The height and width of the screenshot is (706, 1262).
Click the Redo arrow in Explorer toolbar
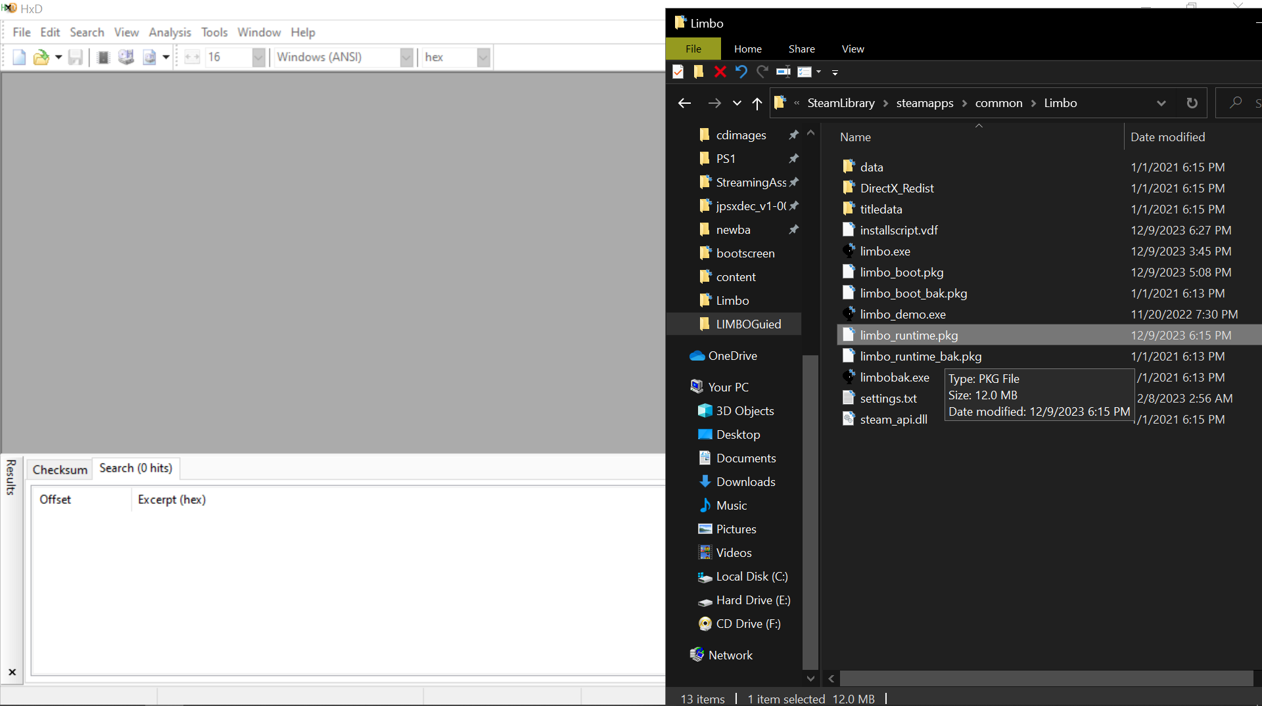(762, 72)
